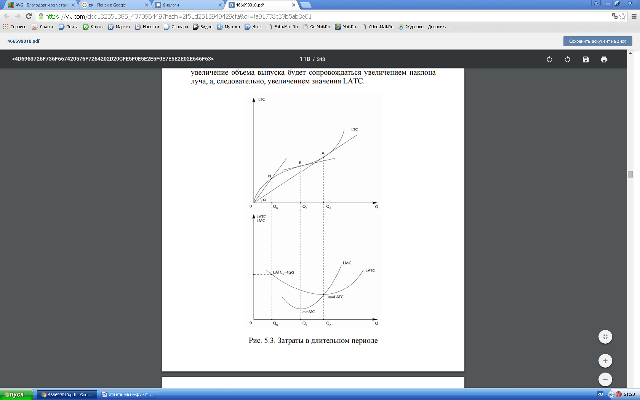Open the Карты bookmark
640x400 pixels.
(x=93, y=27)
